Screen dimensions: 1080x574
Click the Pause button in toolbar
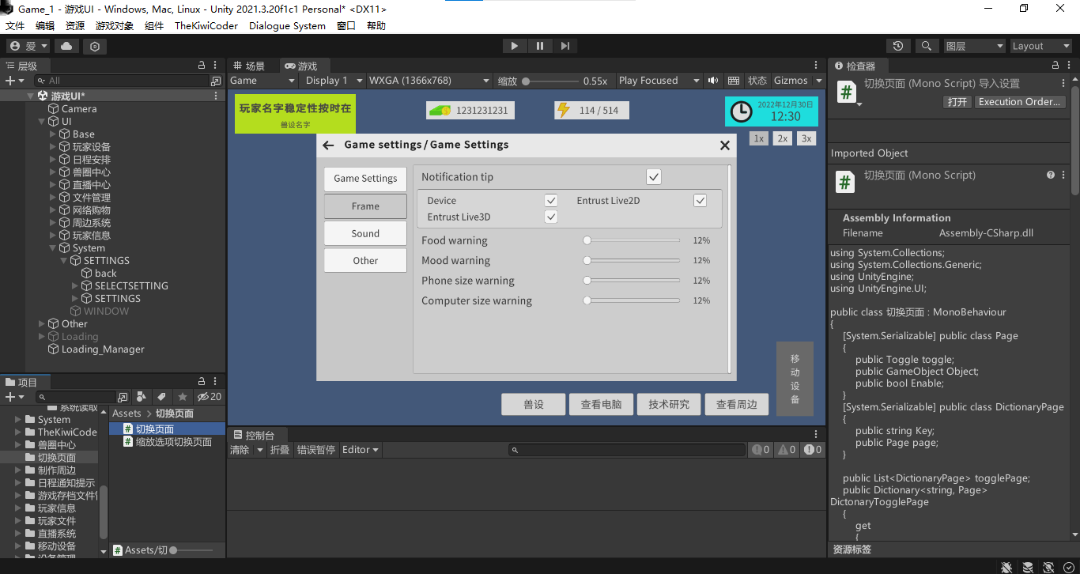pos(539,46)
